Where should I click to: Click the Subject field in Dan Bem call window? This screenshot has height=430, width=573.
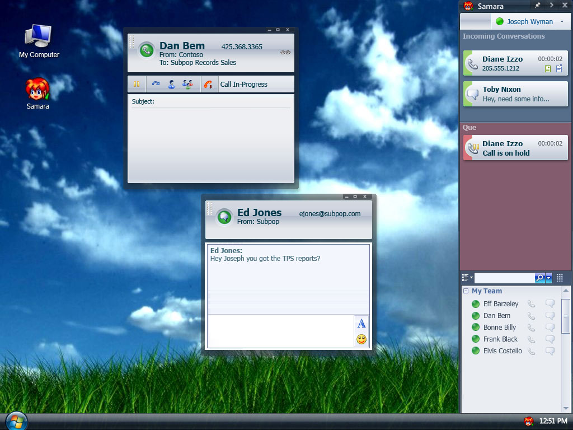(211, 102)
